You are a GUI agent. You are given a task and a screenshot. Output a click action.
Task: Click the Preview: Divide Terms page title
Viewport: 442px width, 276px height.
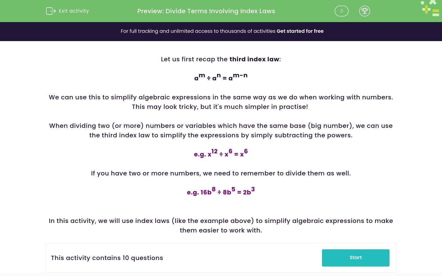point(206,11)
